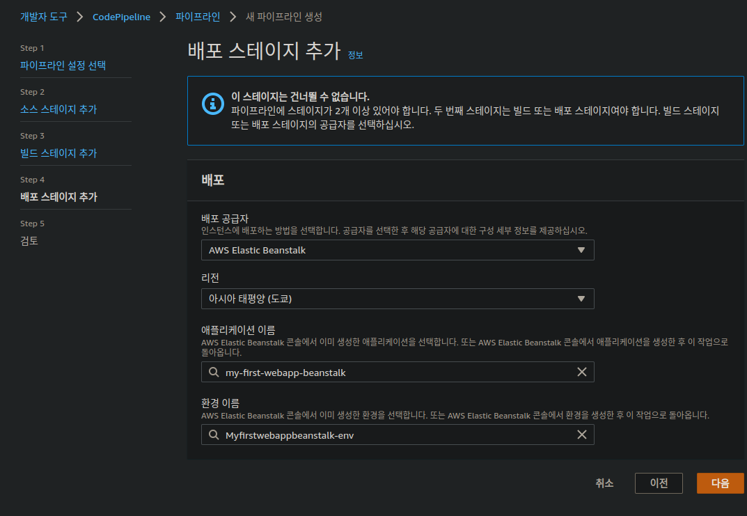Click the 환경 이름 label
This screenshot has height=516, width=747.
point(220,404)
